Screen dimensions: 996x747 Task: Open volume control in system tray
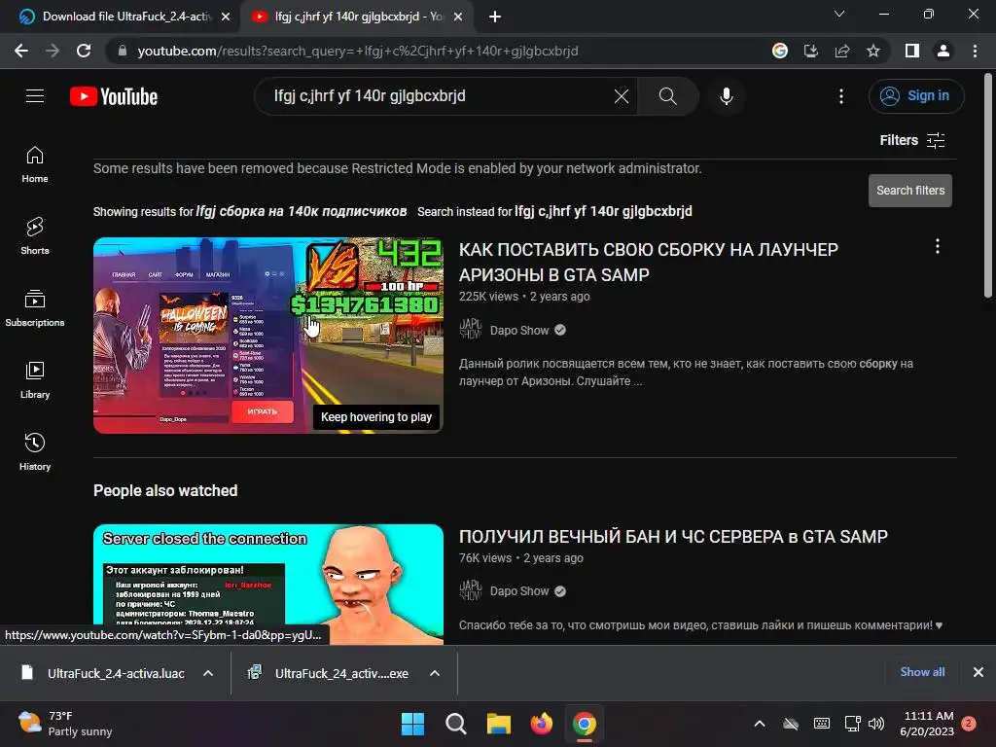(x=876, y=724)
